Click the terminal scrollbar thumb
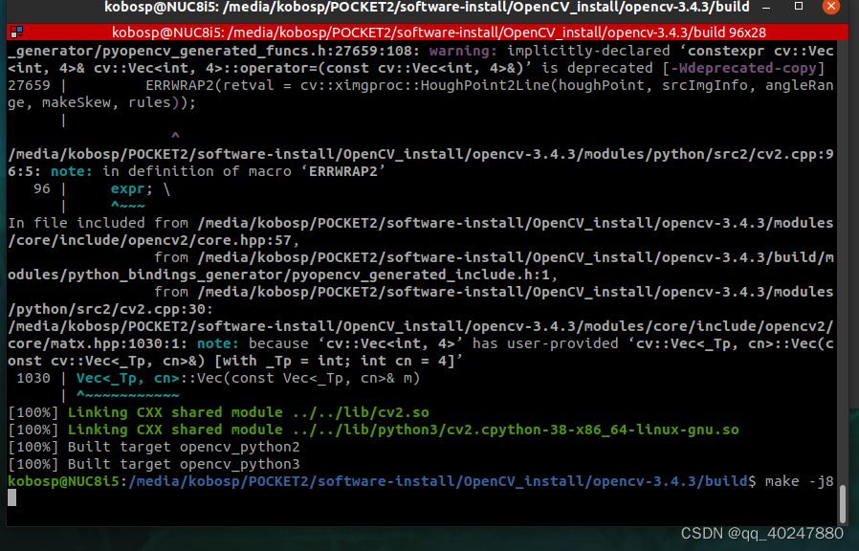The height and width of the screenshot is (551, 859). coord(843,504)
